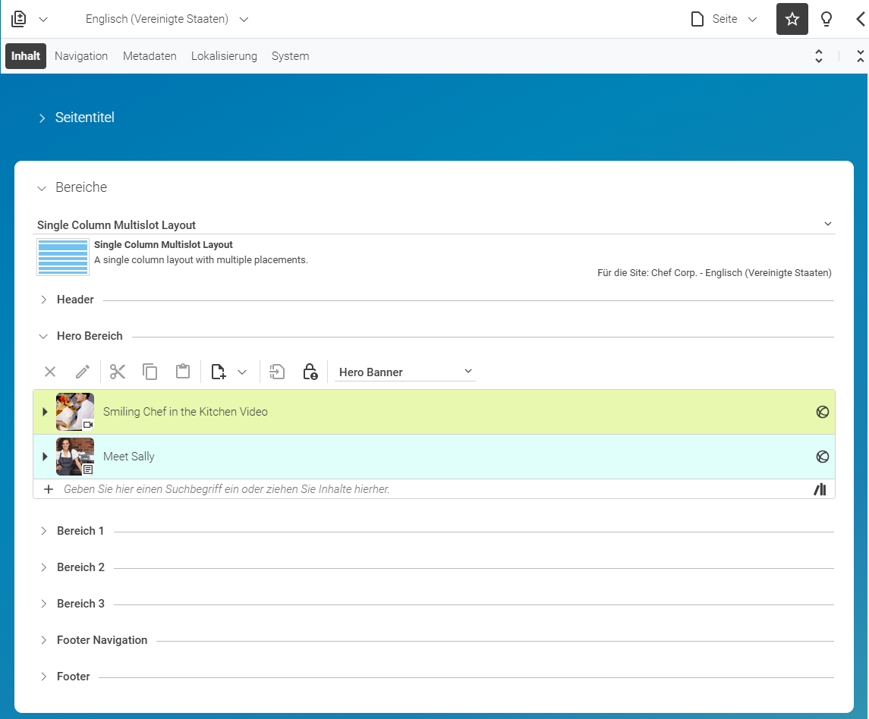
Task: Click the Smiling Chef video thumbnail
Action: coord(75,412)
